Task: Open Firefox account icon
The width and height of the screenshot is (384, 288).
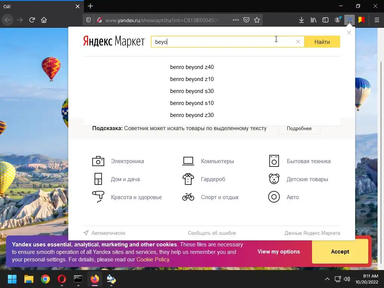Action: coord(337,20)
